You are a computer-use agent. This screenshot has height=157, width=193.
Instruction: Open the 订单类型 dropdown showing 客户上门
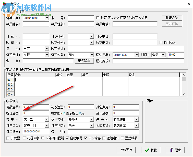pos(47,125)
